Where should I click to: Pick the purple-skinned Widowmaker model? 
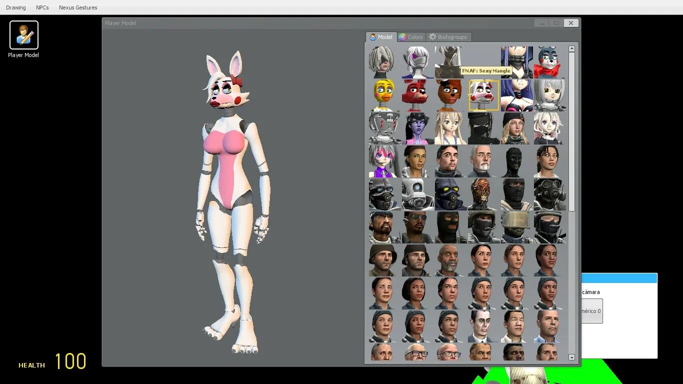click(x=417, y=128)
